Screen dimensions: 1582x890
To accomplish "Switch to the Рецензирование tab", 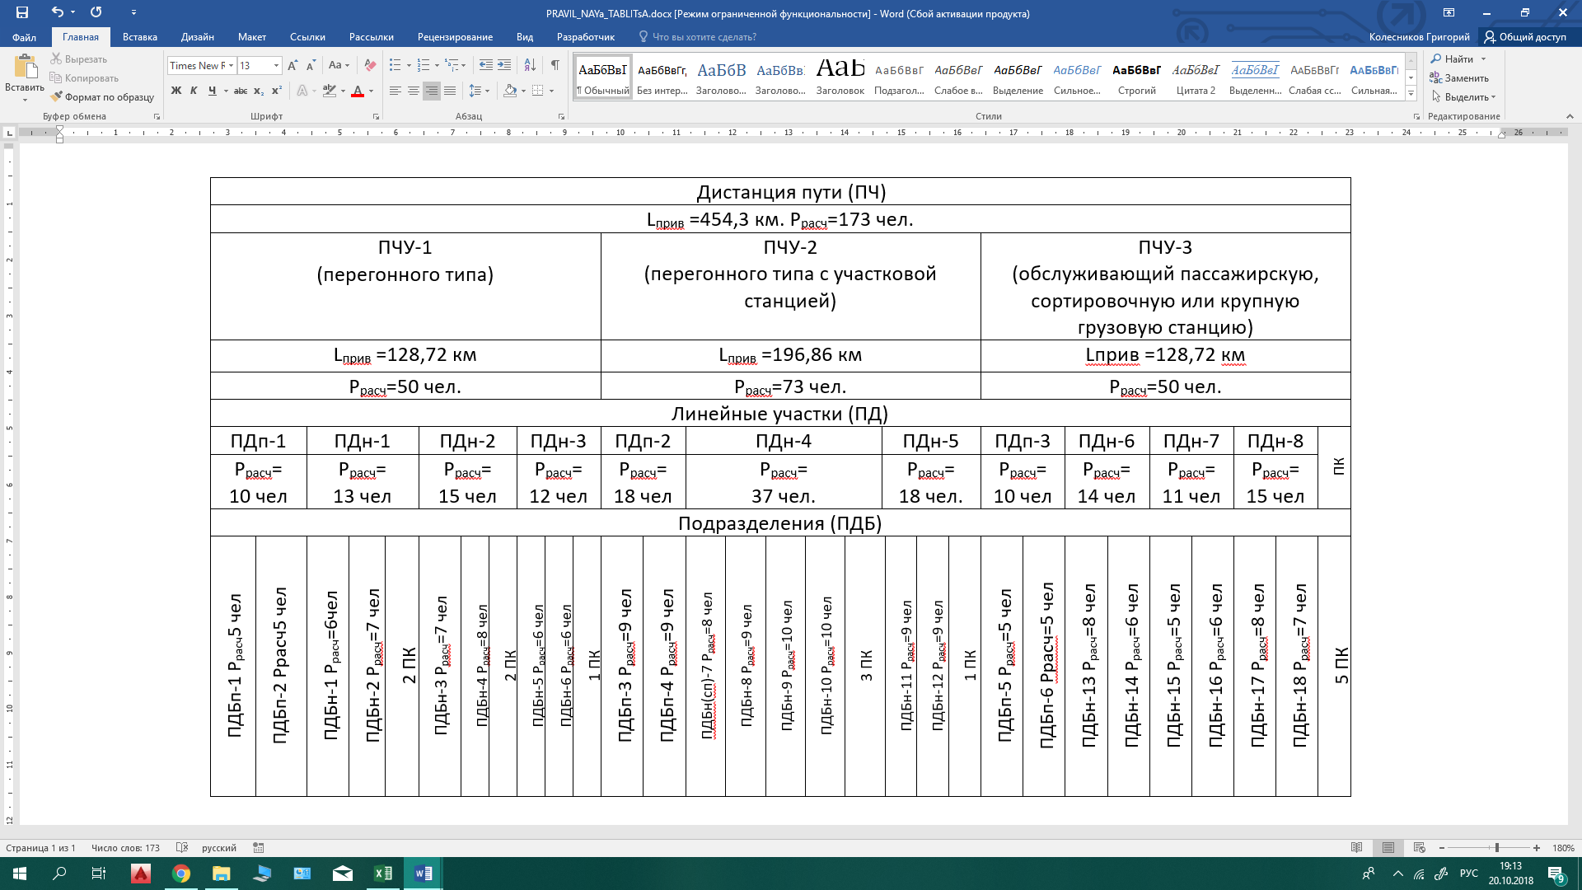I will pyautogui.click(x=455, y=37).
